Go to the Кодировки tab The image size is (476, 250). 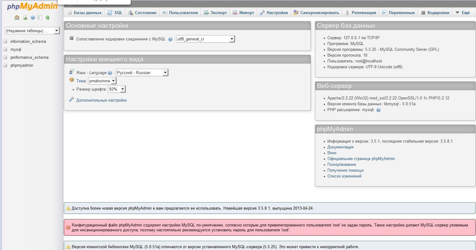435,13
